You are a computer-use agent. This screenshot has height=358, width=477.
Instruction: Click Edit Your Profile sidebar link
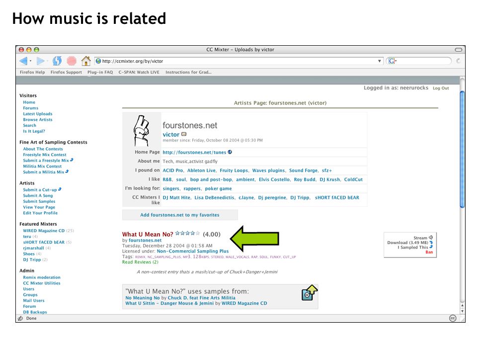click(x=40, y=213)
